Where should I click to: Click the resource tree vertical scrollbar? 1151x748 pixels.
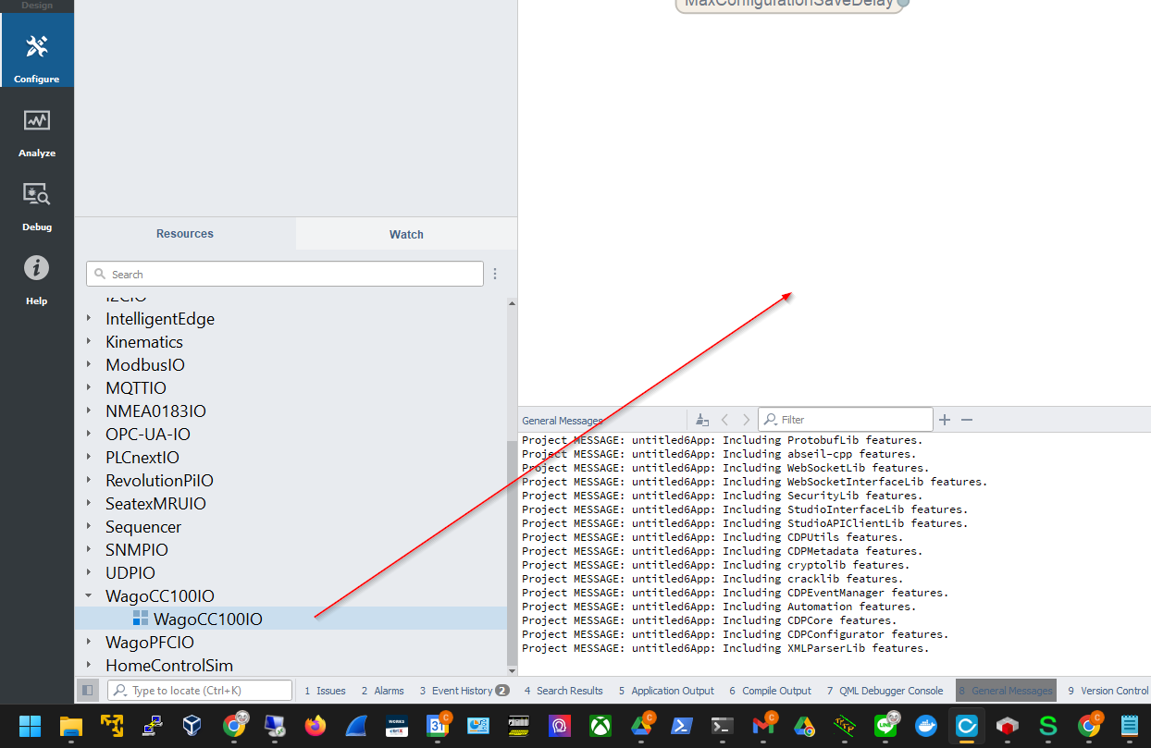512,553
